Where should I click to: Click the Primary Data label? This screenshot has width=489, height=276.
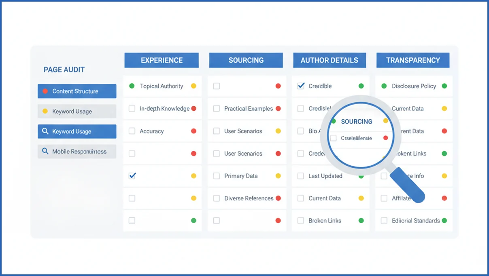click(241, 176)
